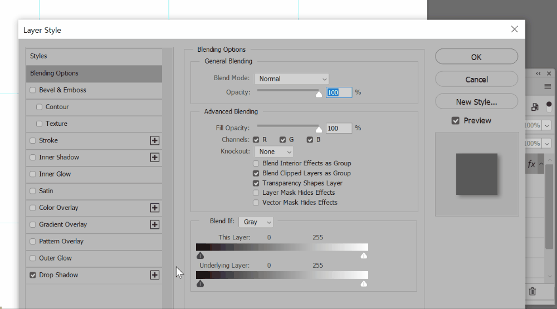This screenshot has height=309, width=557.
Task: Collapse panel using double-chevron icon
Action: 538,73
